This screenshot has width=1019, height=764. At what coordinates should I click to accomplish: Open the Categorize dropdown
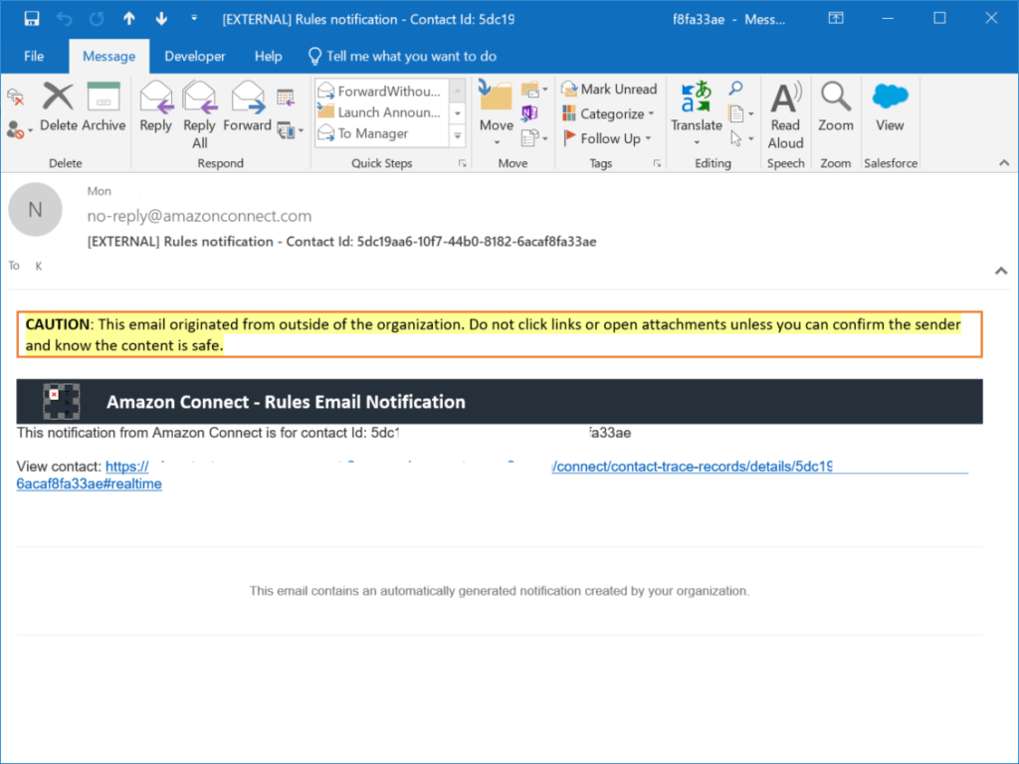click(x=608, y=113)
